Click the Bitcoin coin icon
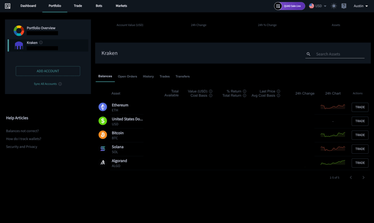The height and width of the screenshot is (223, 374). point(103,135)
